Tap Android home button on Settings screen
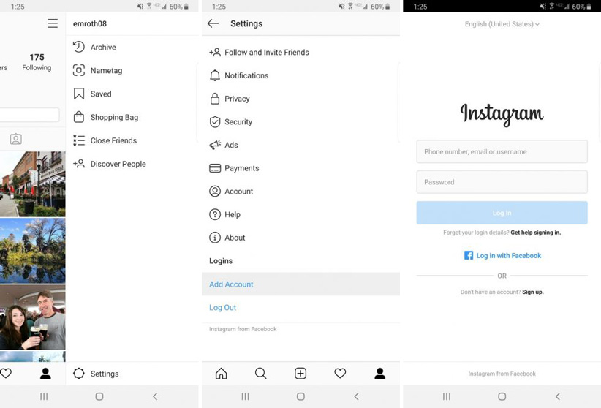Image resolution: width=601 pixels, height=408 pixels. click(300, 396)
